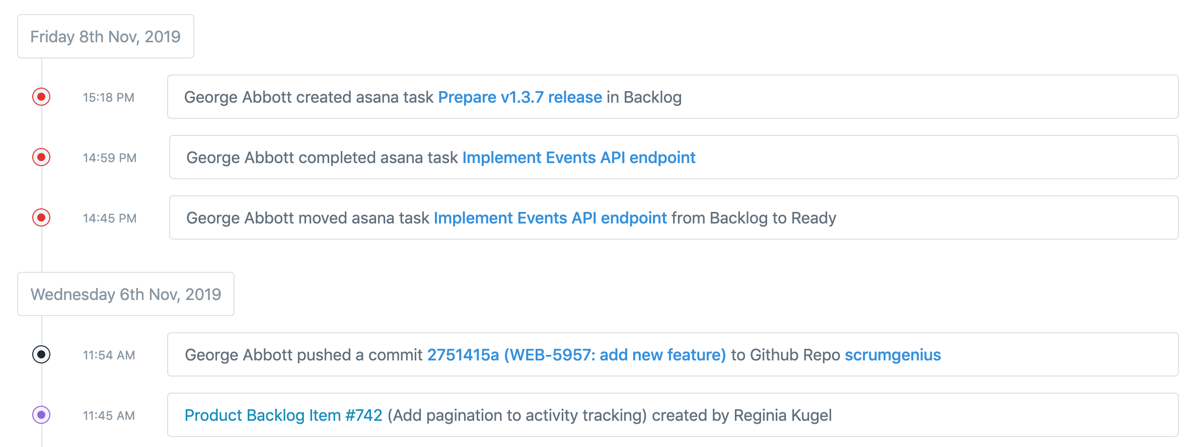Open the scrumgenius Github repo link
The width and height of the screenshot is (1193, 447).
pos(892,355)
